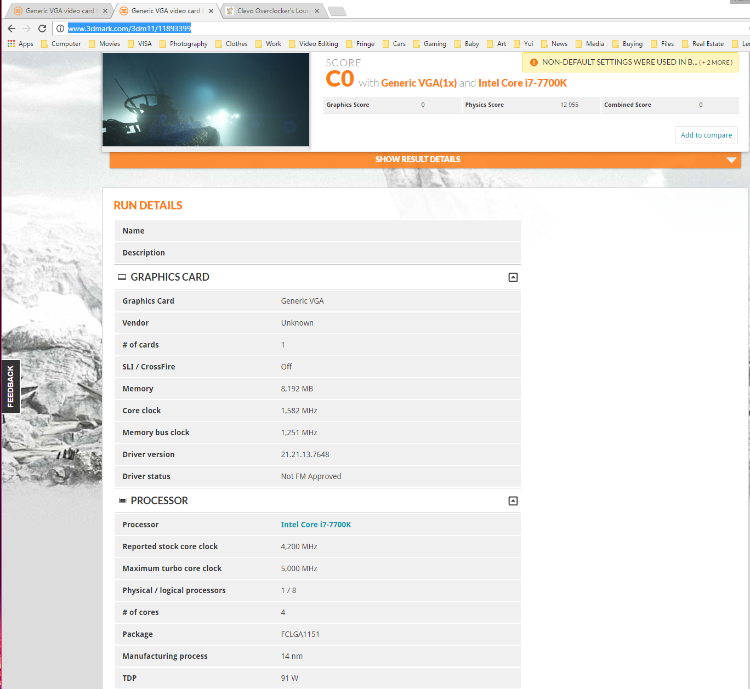This screenshot has width=750, height=689.
Task: Open the Baby bookmarks folder
Action: [x=467, y=44]
